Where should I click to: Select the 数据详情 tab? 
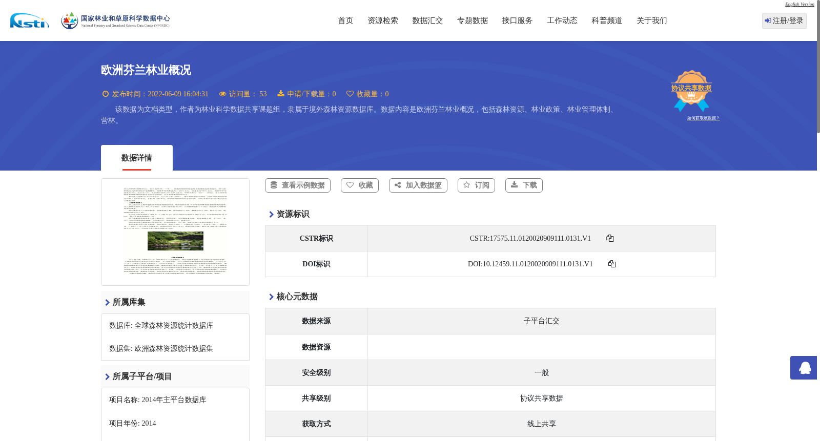tap(137, 158)
